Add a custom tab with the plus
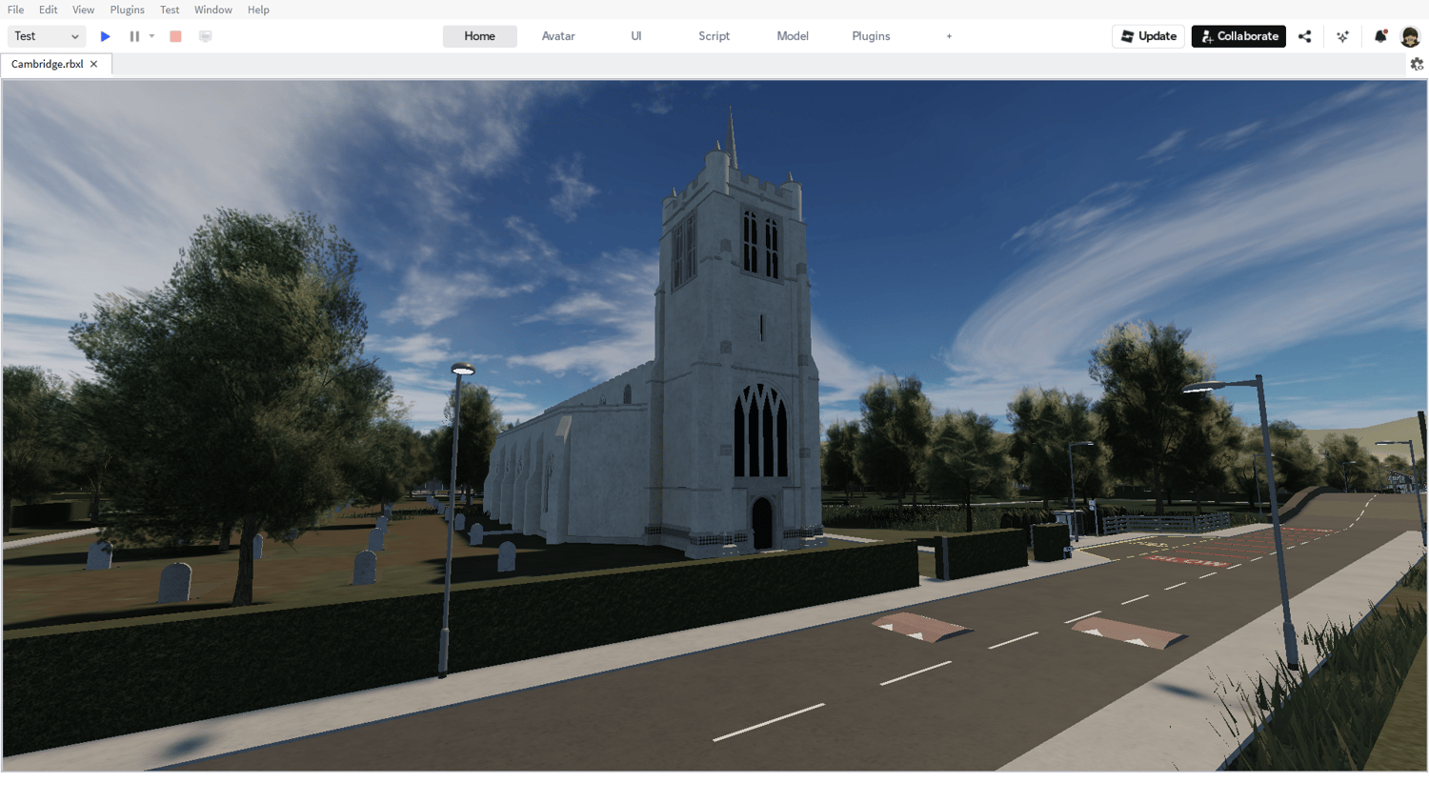The width and height of the screenshot is (1429, 803). (x=949, y=36)
